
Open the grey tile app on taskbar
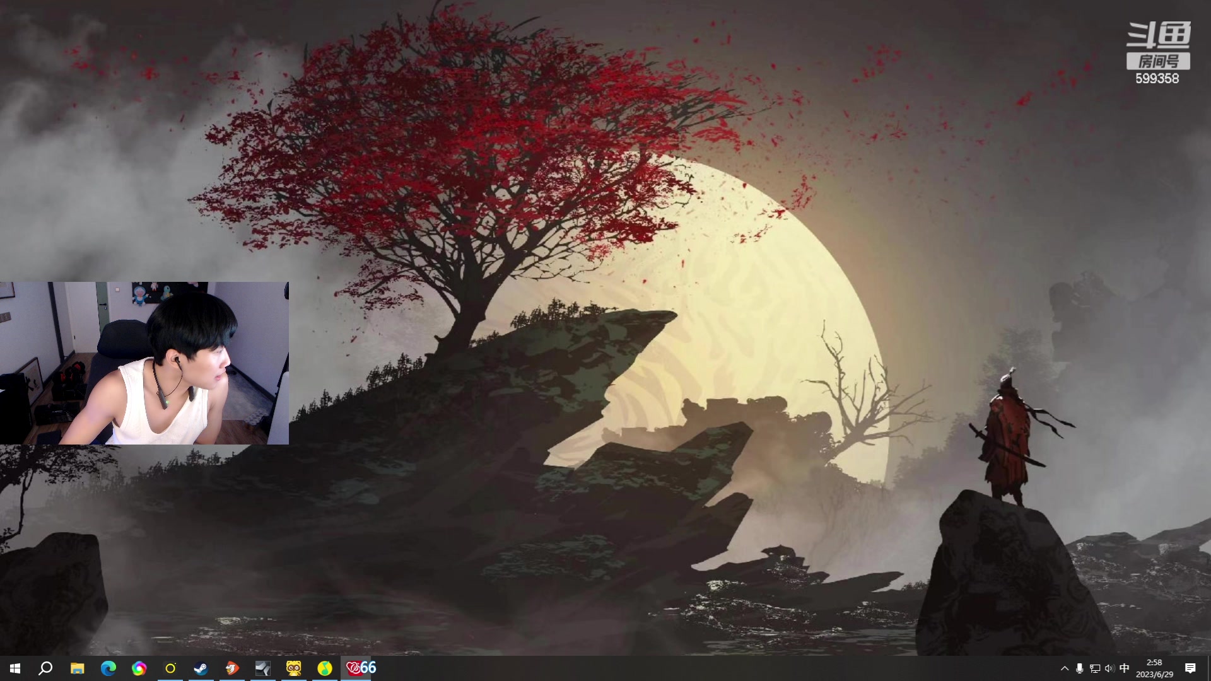click(x=263, y=668)
